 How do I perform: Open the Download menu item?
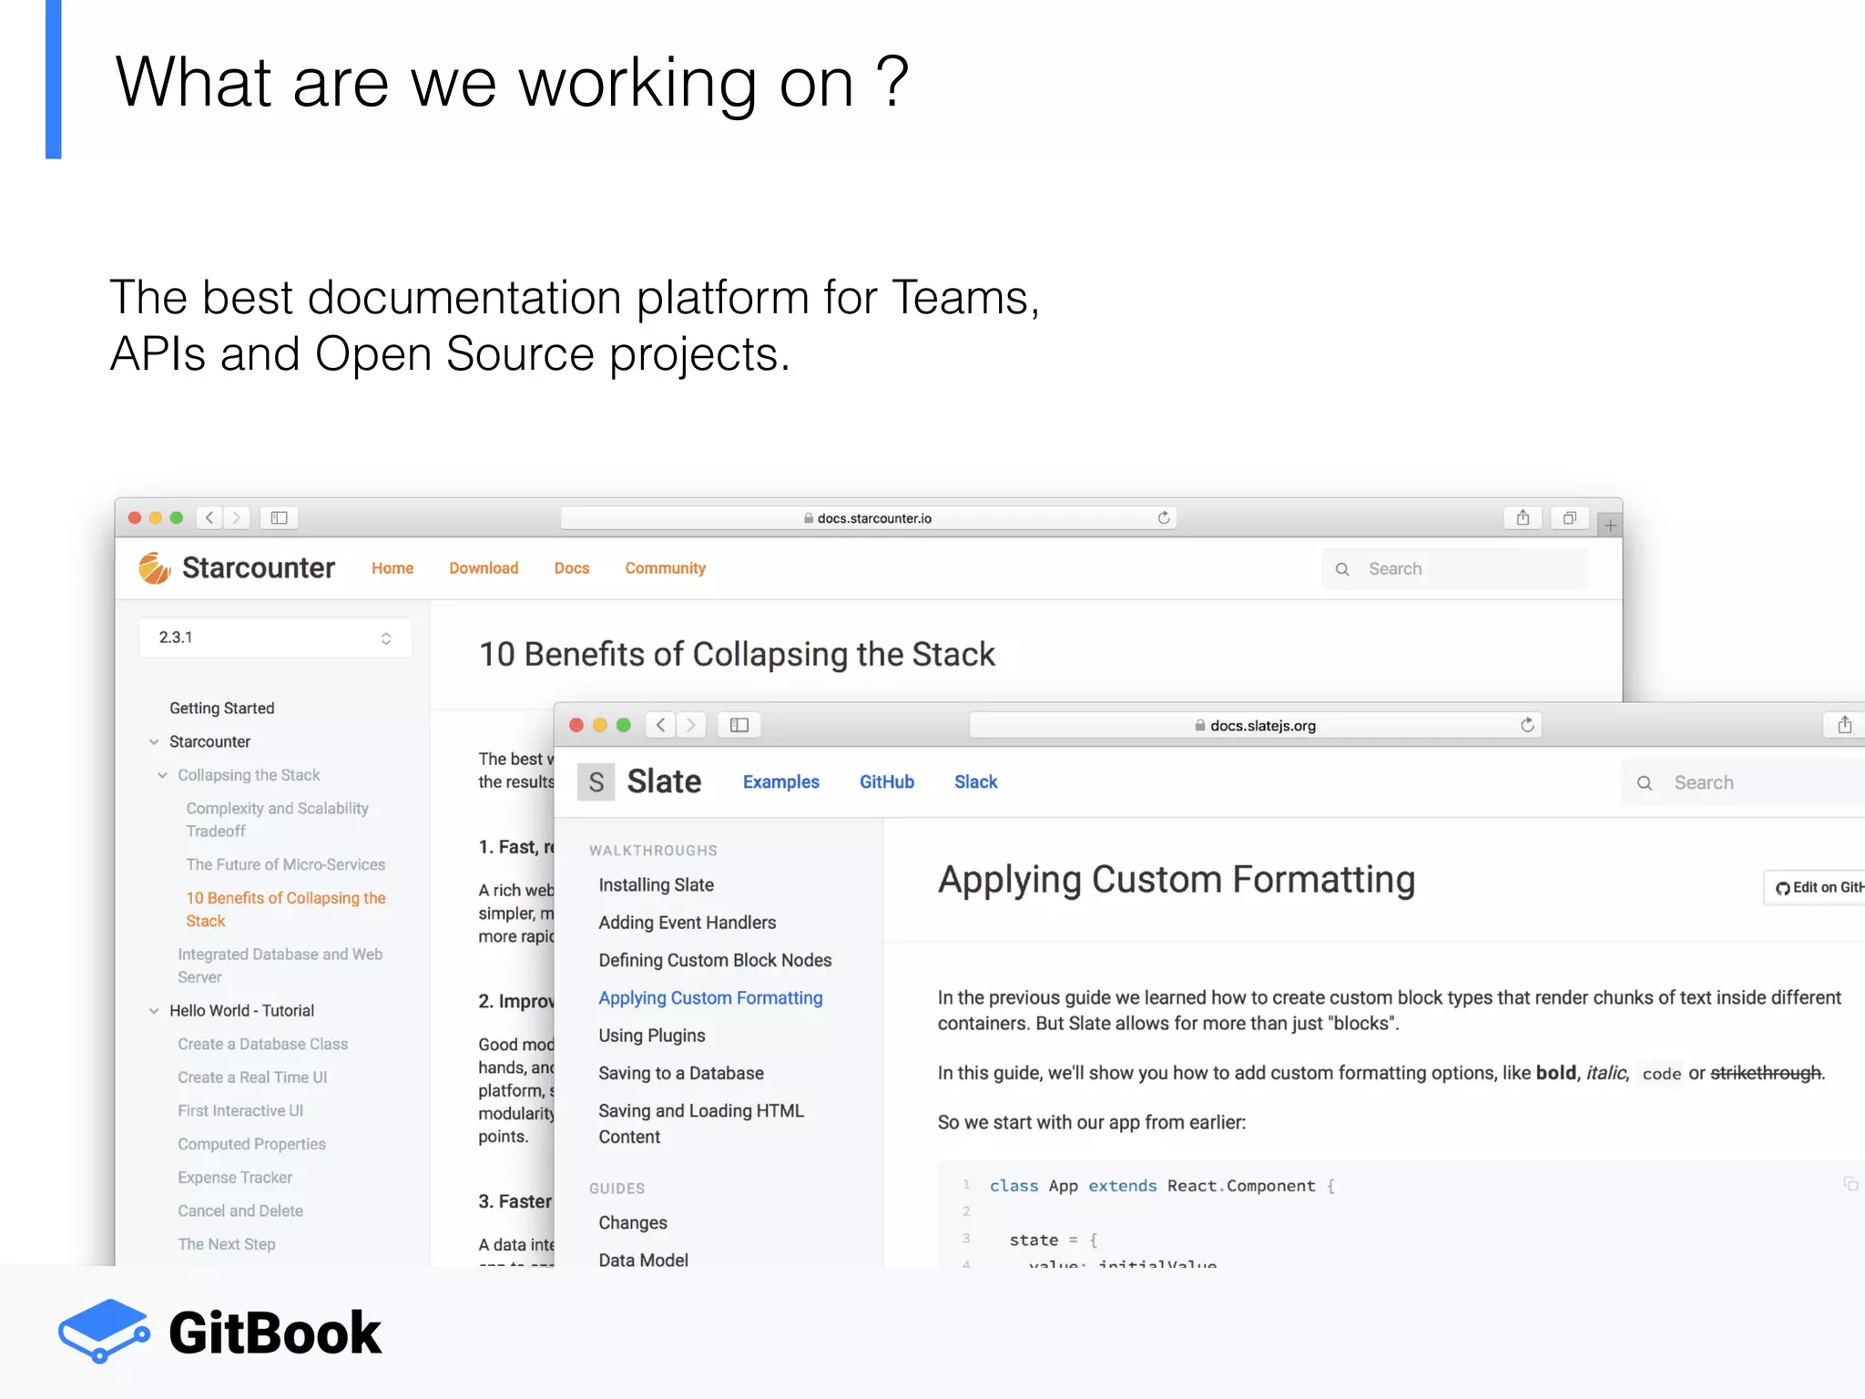tap(484, 568)
